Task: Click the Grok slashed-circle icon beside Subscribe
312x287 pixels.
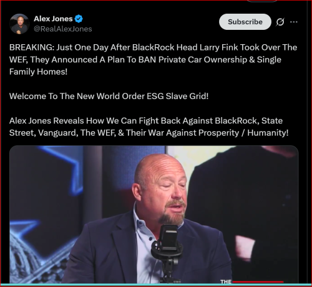Action: point(280,22)
